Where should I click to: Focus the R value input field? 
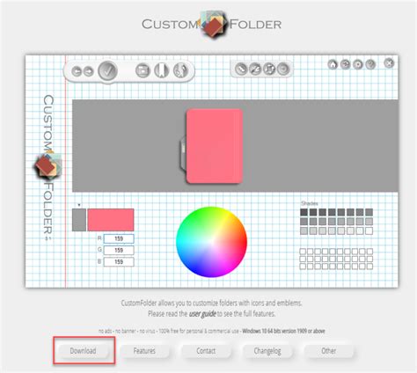pyautogui.click(x=119, y=238)
